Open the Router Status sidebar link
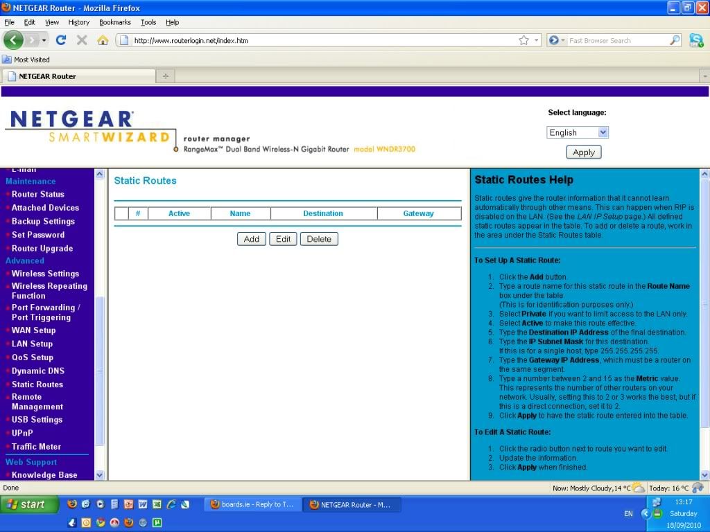The image size is (710, 532). click(38, 194)
